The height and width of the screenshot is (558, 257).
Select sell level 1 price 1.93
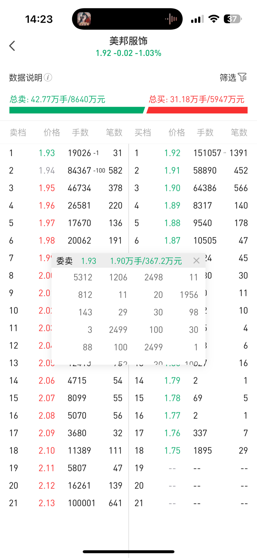(x=47, y=153)
